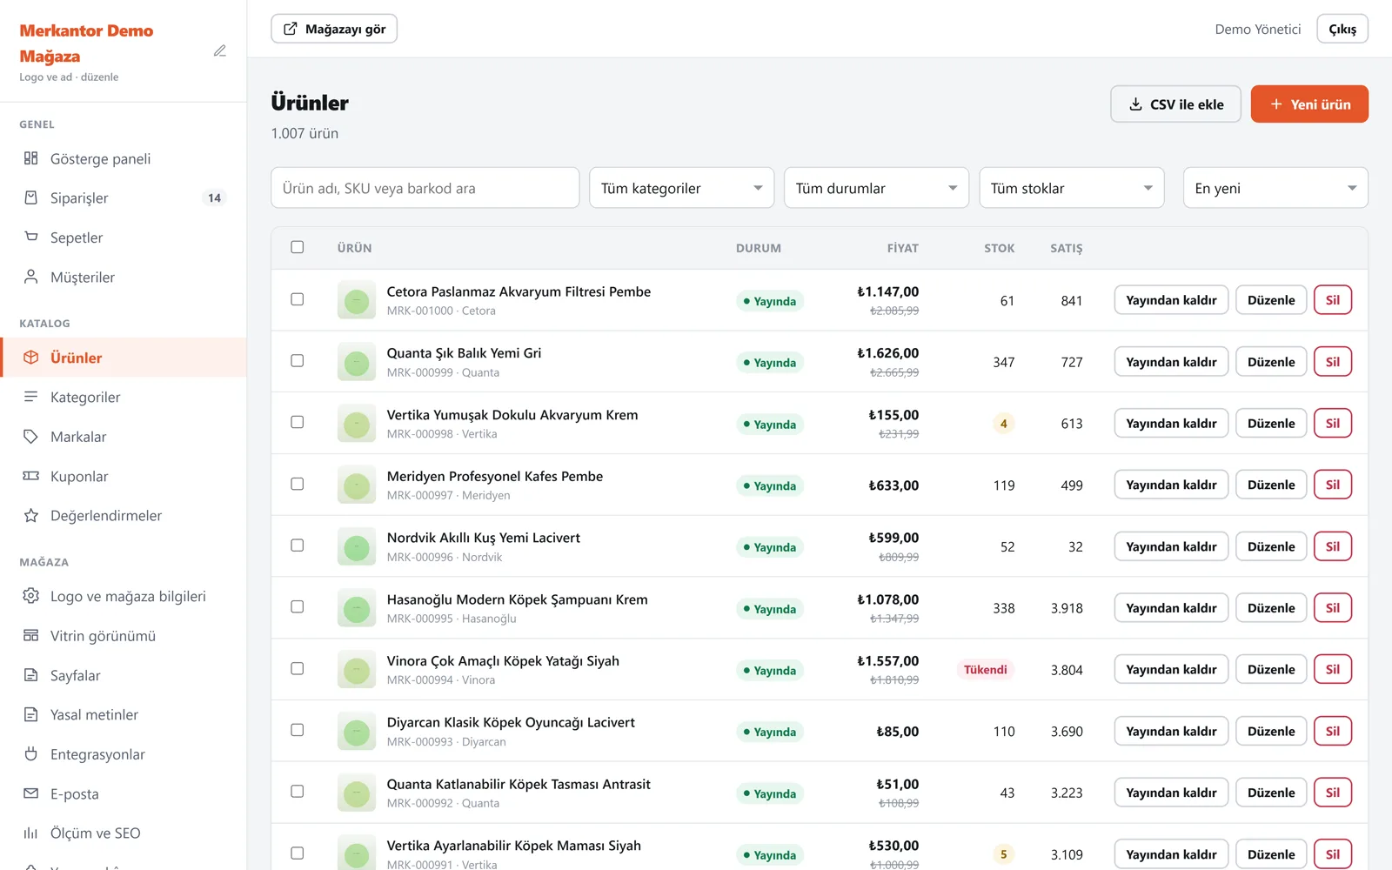Delete Vinora Çok Amaçlı Köpek Yatağı with Sil
Viewport: 1392px width, 870px height.
click(x=1333, y=669)
